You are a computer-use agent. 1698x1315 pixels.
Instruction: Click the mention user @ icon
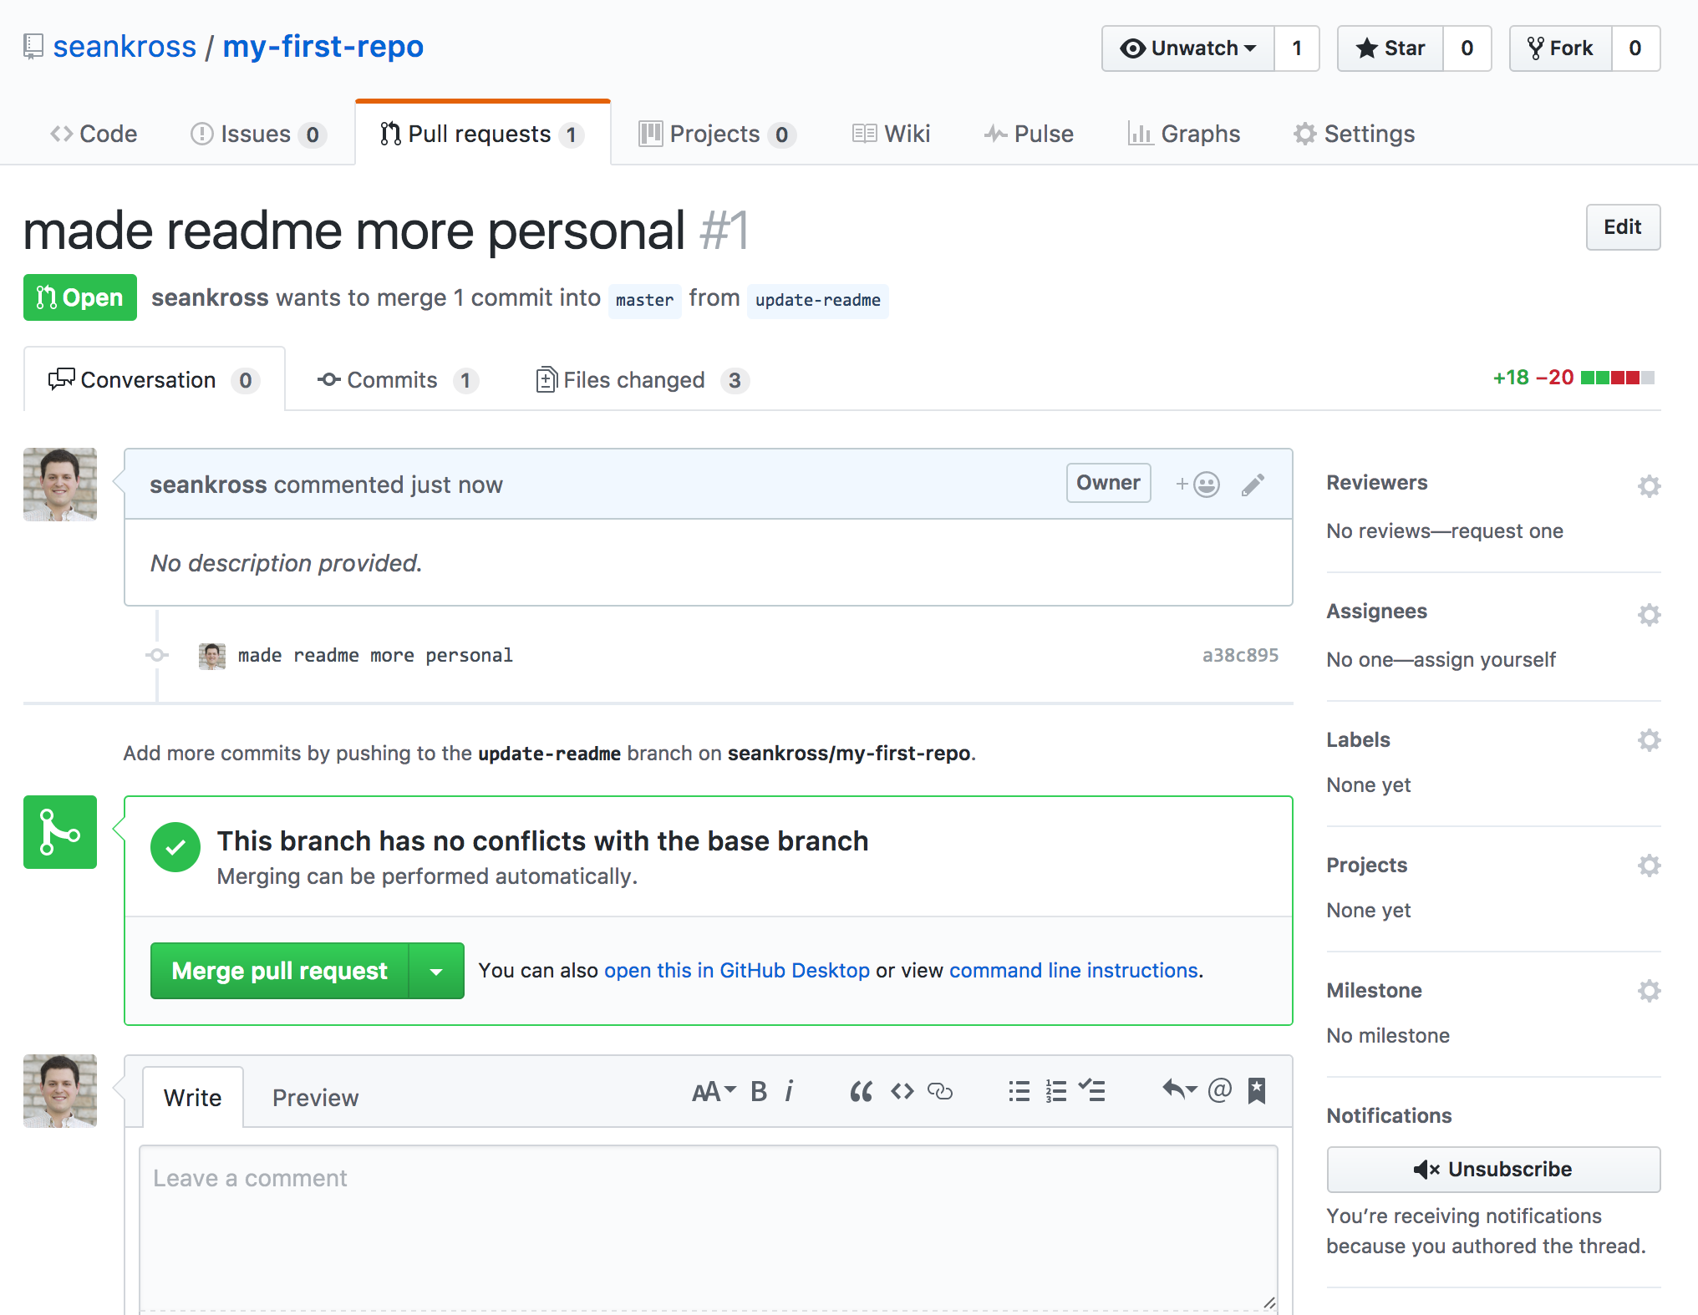coord(1219,1090)
